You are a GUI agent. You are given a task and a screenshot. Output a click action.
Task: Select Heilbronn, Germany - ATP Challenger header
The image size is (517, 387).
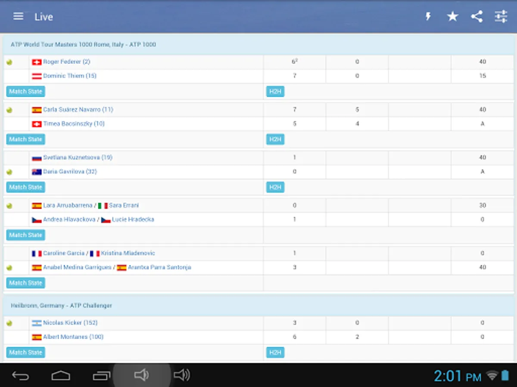(258, 305)
